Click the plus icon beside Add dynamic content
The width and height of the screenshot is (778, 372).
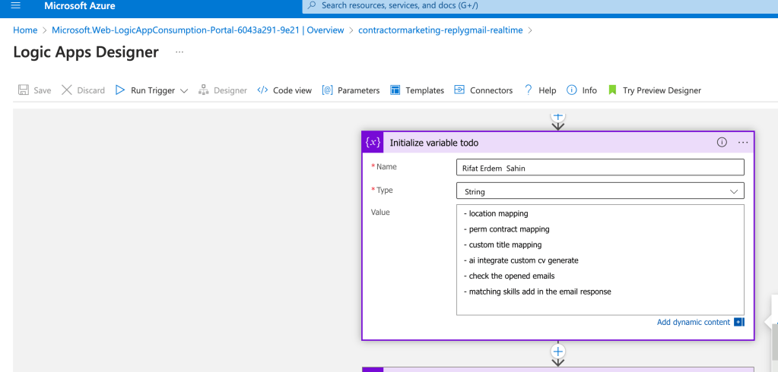point(739,322)
